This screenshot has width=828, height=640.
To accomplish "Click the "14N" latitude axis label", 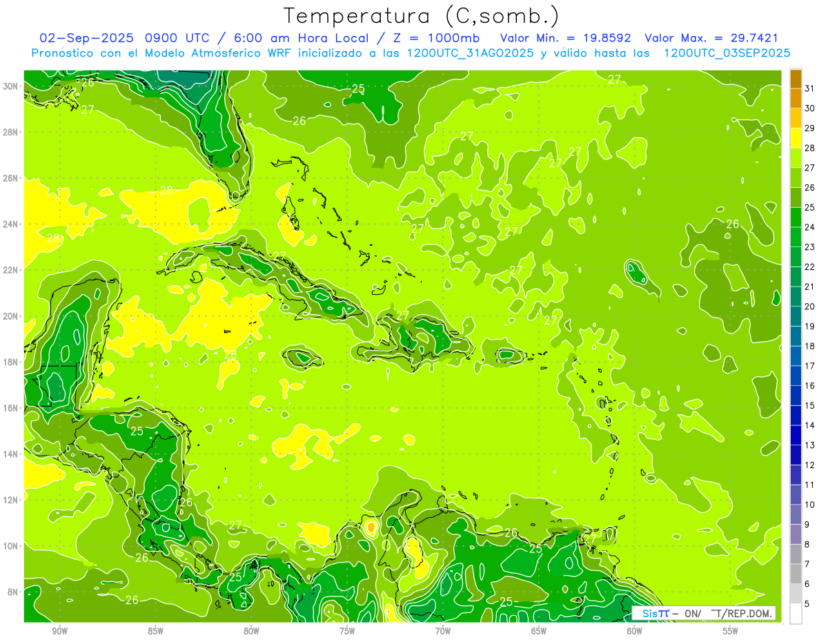I will pos(10,454).
